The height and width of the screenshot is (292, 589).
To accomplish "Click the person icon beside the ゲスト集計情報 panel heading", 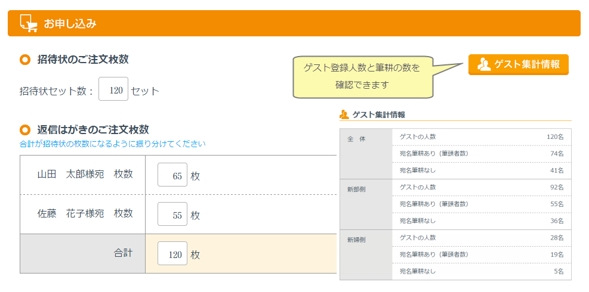I will click(344, 114).
